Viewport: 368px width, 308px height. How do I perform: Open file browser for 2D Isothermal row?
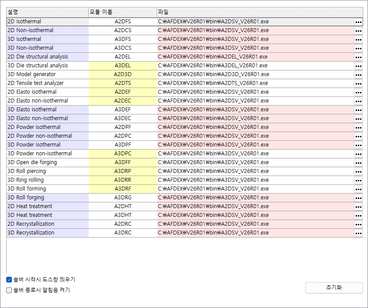click(358, 22)
